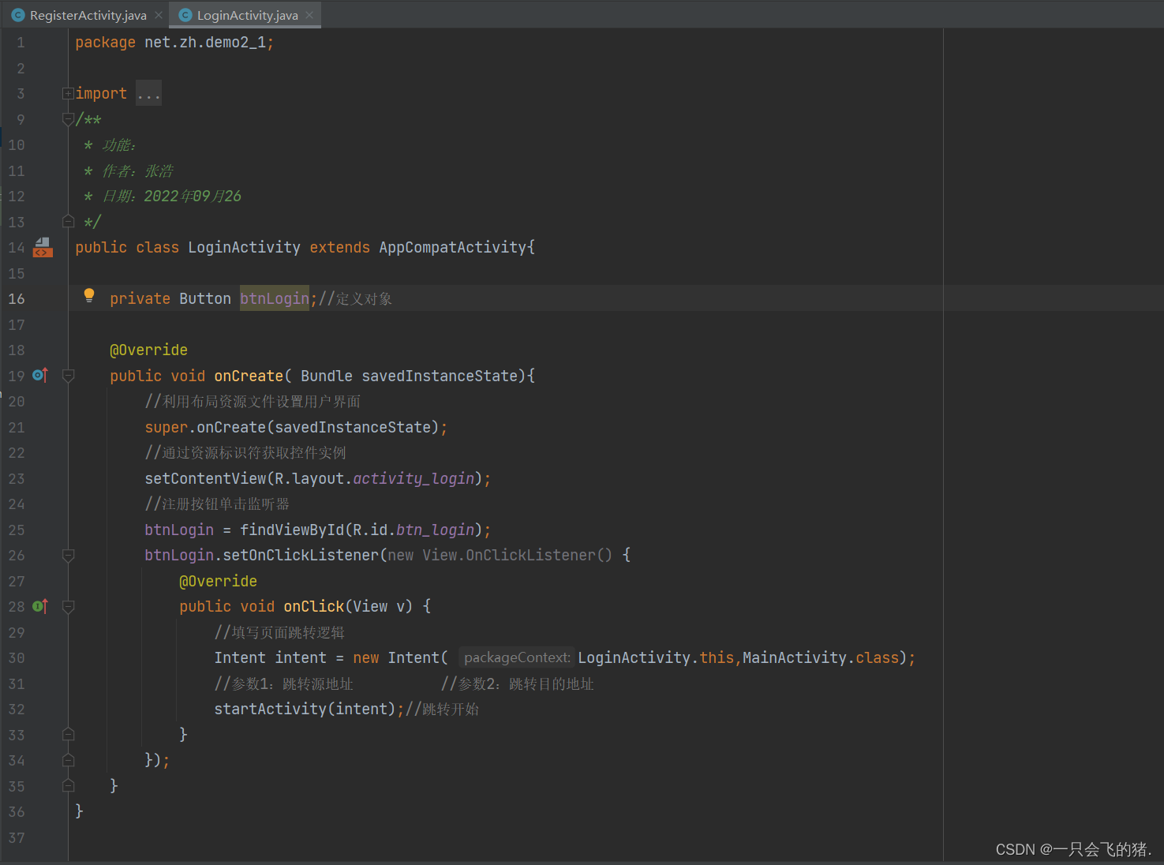
Task: Click line number 16 in gutter
Action: coord(17,299)
